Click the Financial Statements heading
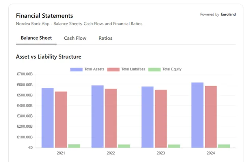 pos(44,16)
